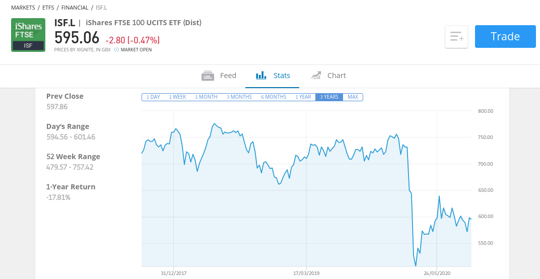Choose the 1 MONTH chart range
Screen dimensions: 540x279
click(x=206, y=97)
